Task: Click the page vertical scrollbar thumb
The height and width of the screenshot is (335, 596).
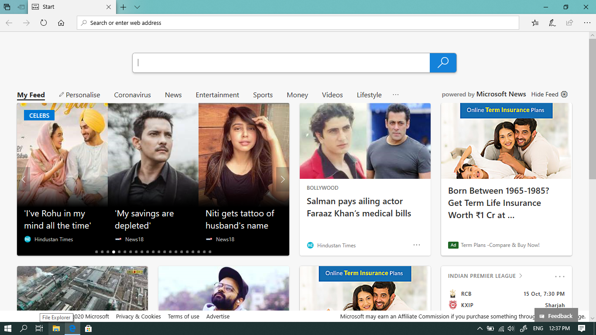Action: tap(593, 109)
